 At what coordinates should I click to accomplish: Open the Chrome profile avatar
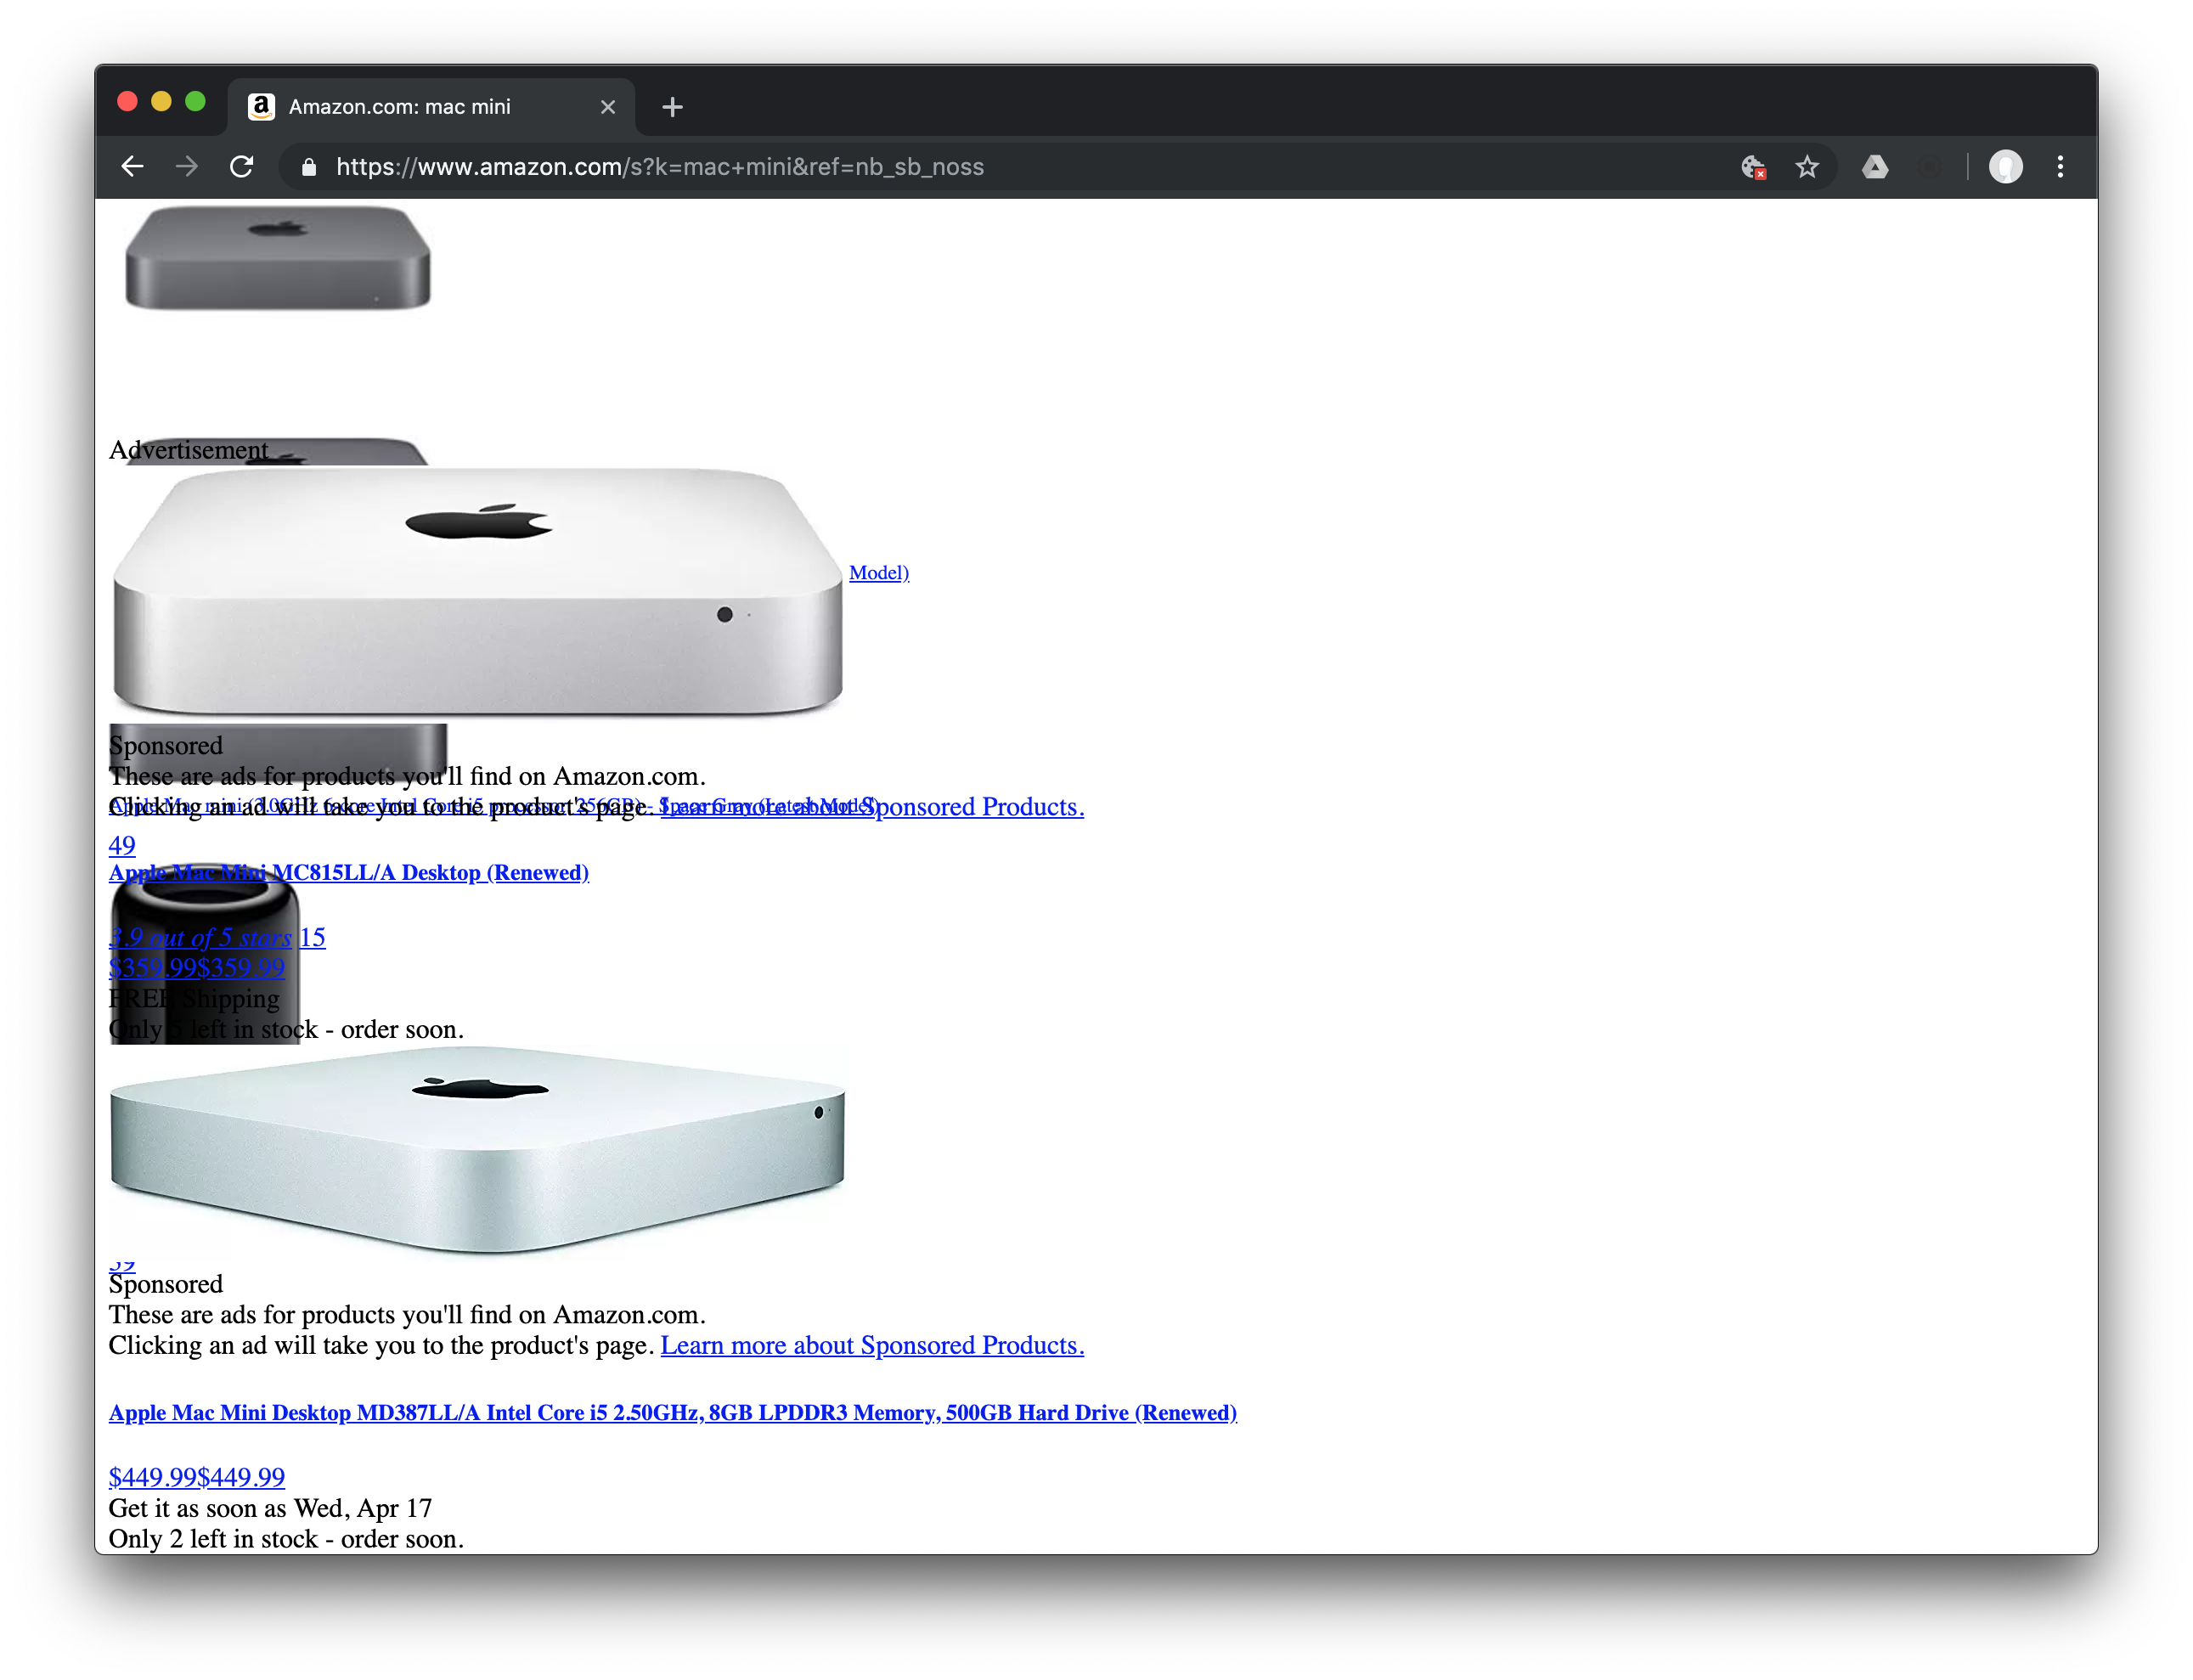point(2005,167)
